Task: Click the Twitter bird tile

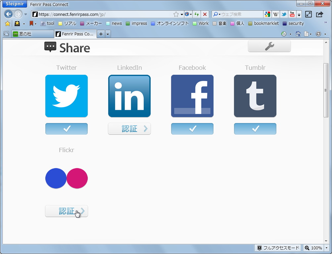Action: pyautogui.click(x=67, y=96)
